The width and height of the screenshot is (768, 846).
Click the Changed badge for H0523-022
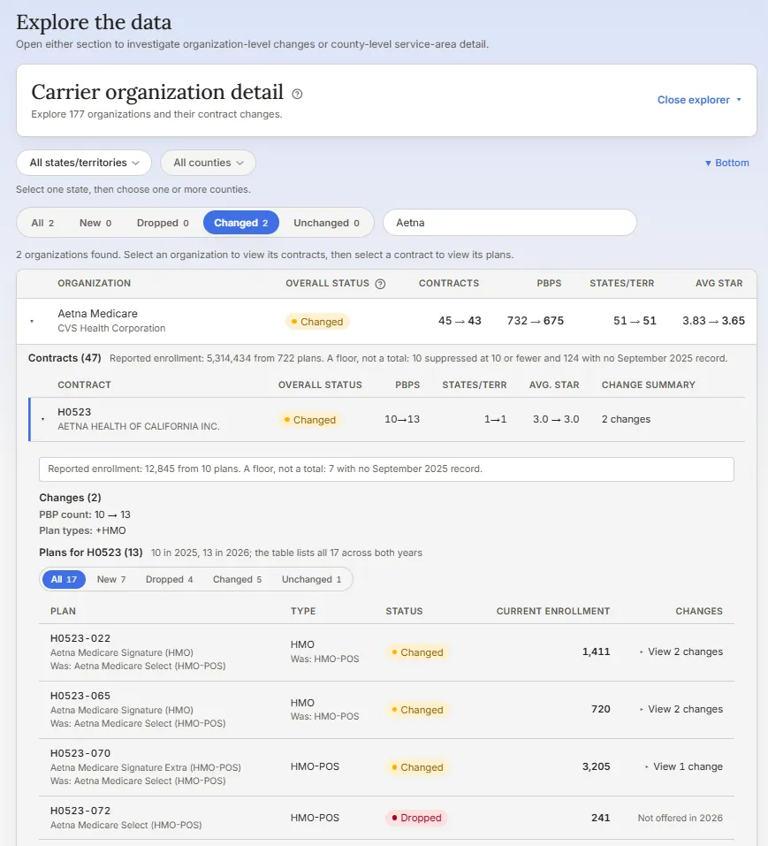point(417,652)
